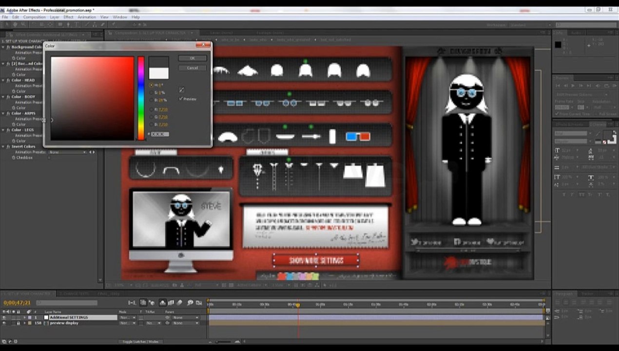Open the Edit menu
The height and width of the screenshot is (351, 619).
pos(16,17)
